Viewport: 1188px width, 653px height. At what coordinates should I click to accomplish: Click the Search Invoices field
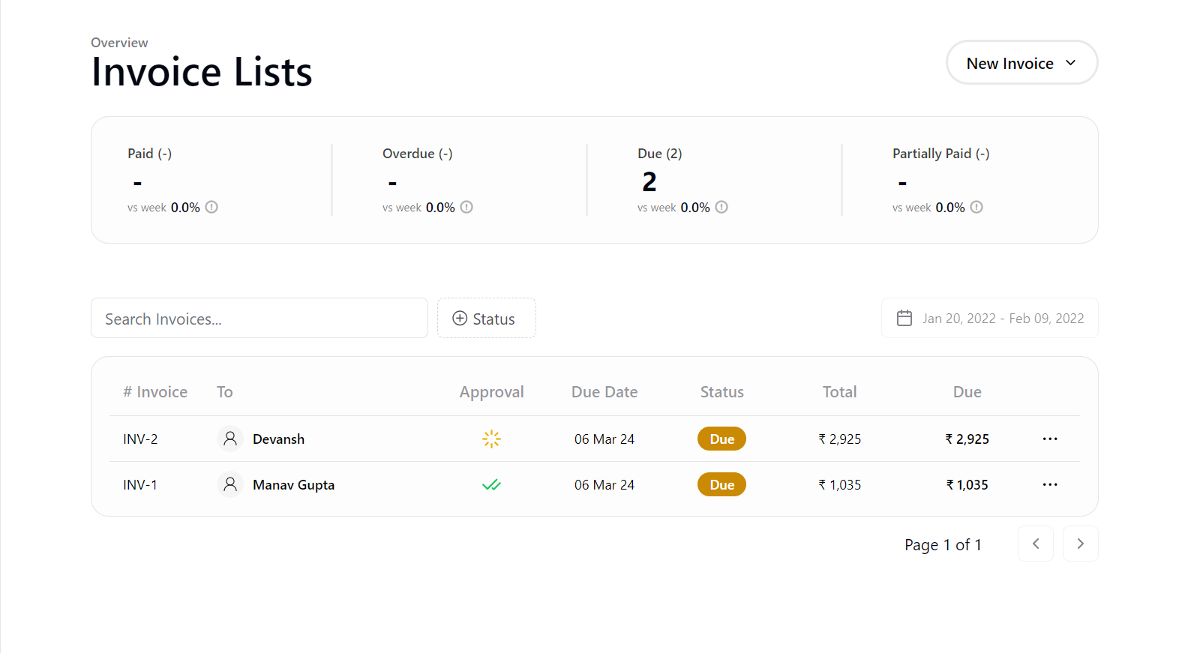[259, 319]
